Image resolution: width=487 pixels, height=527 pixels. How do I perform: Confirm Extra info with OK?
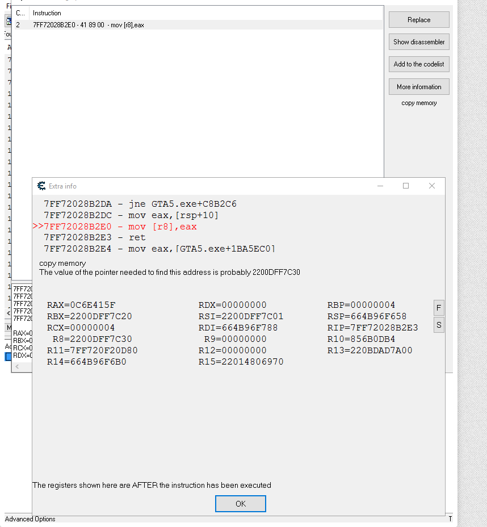(241, 504)
